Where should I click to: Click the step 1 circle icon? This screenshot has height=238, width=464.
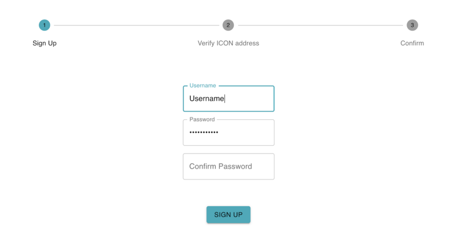[45, 25]
